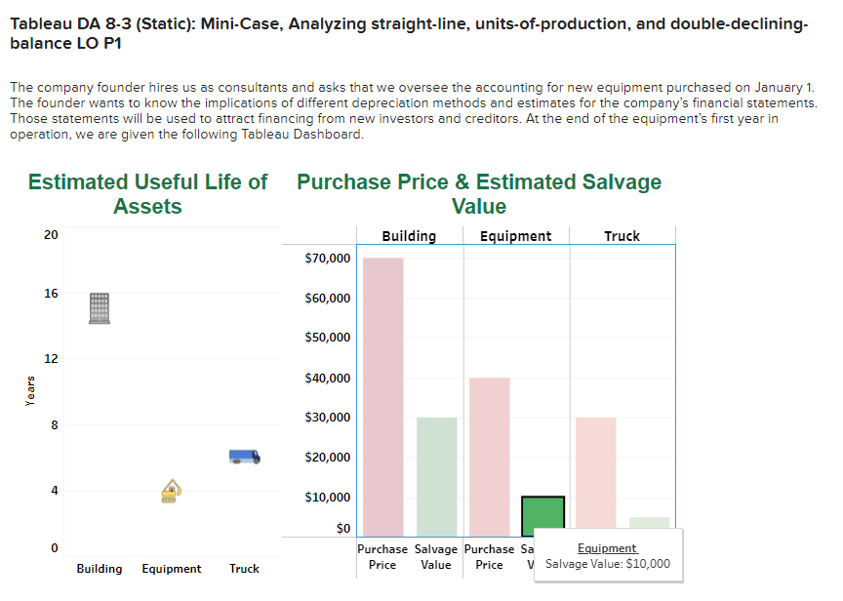Select the Building Purchase Price bar at $70,000
The height and width of the screenshot is (601, 843).
(x=381, y=390)
